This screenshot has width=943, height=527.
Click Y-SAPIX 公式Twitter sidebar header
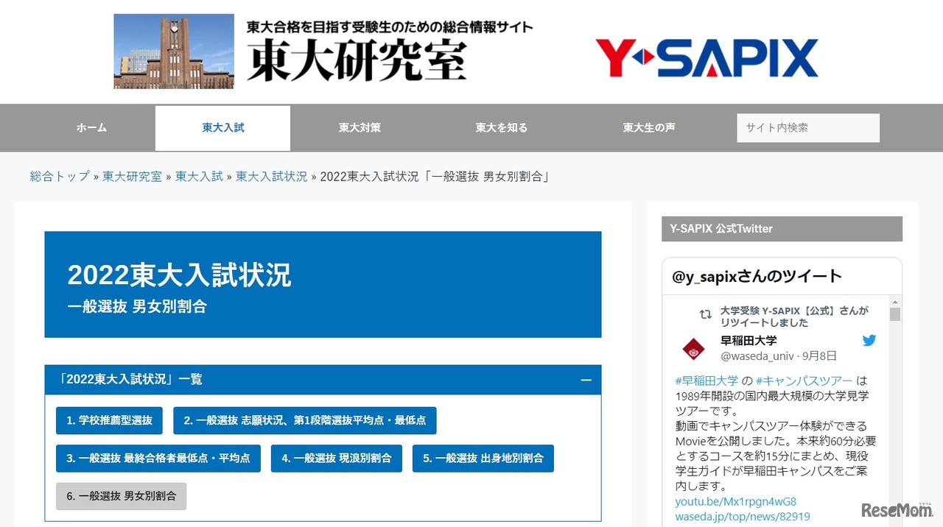[782, 229]
